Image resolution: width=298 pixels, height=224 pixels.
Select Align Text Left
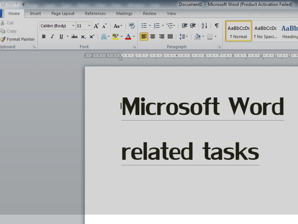click(144, 36)
